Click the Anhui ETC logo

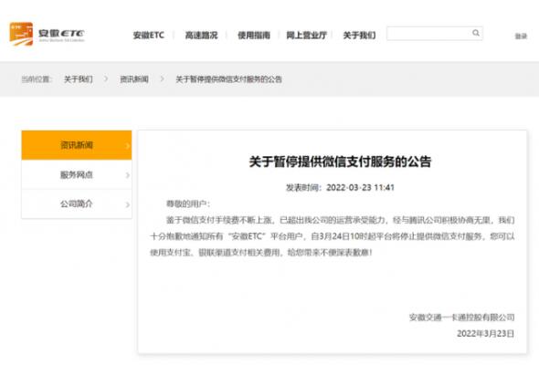[x=48, y=34]
